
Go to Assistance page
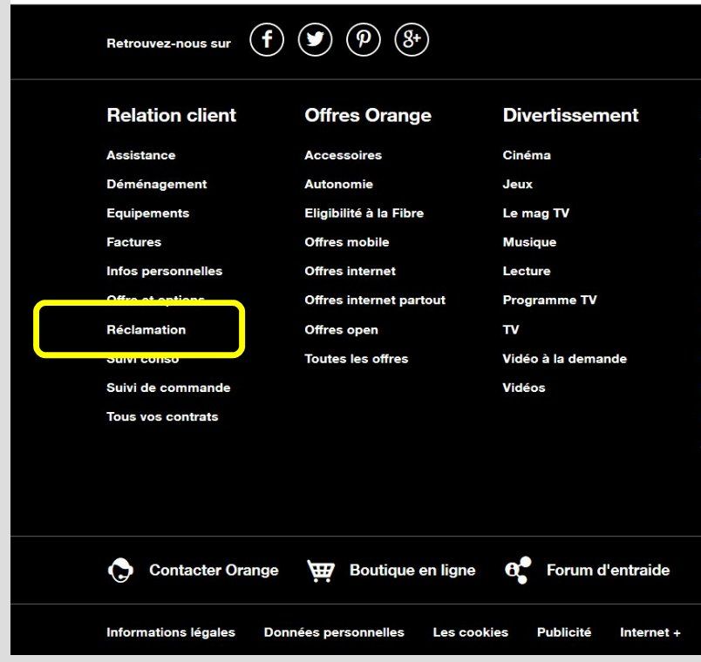tap(140, 155)
